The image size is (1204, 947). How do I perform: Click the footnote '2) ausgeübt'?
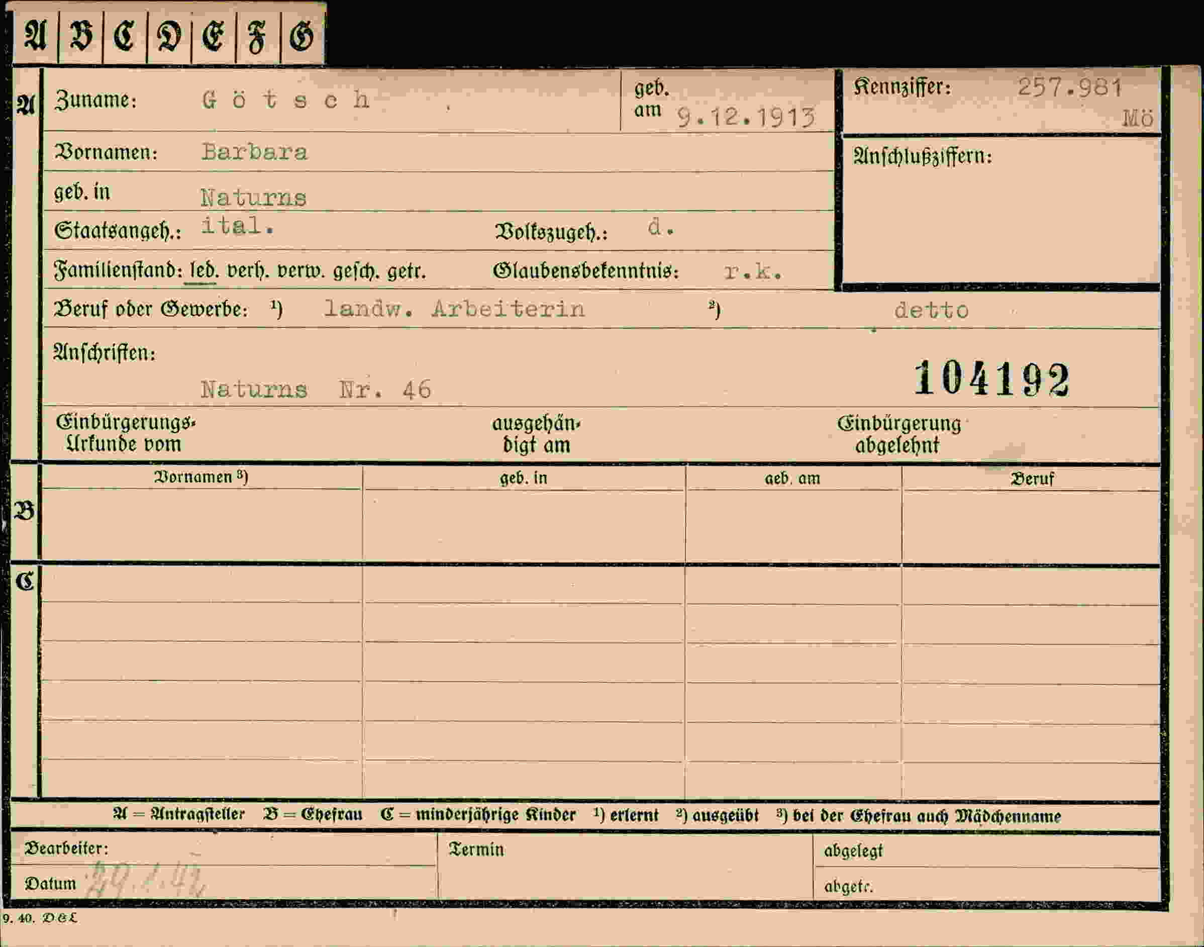click(717, 816)
